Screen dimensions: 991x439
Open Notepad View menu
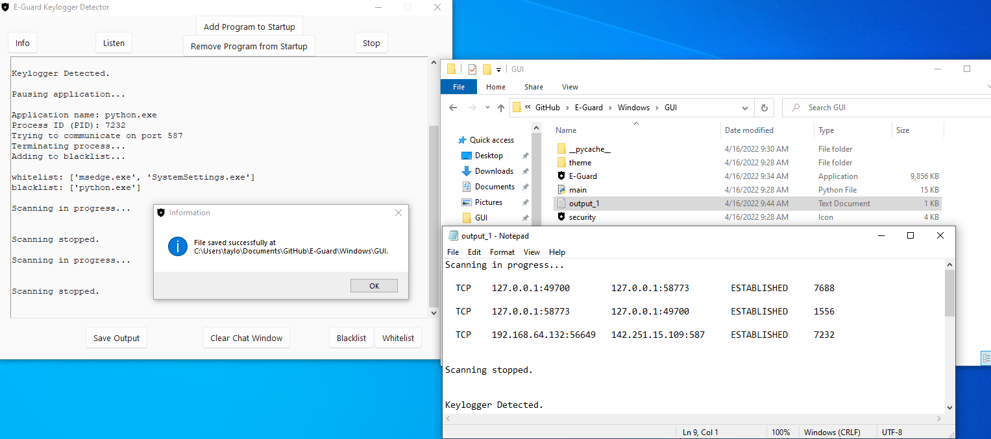click(x=532, y=252)
